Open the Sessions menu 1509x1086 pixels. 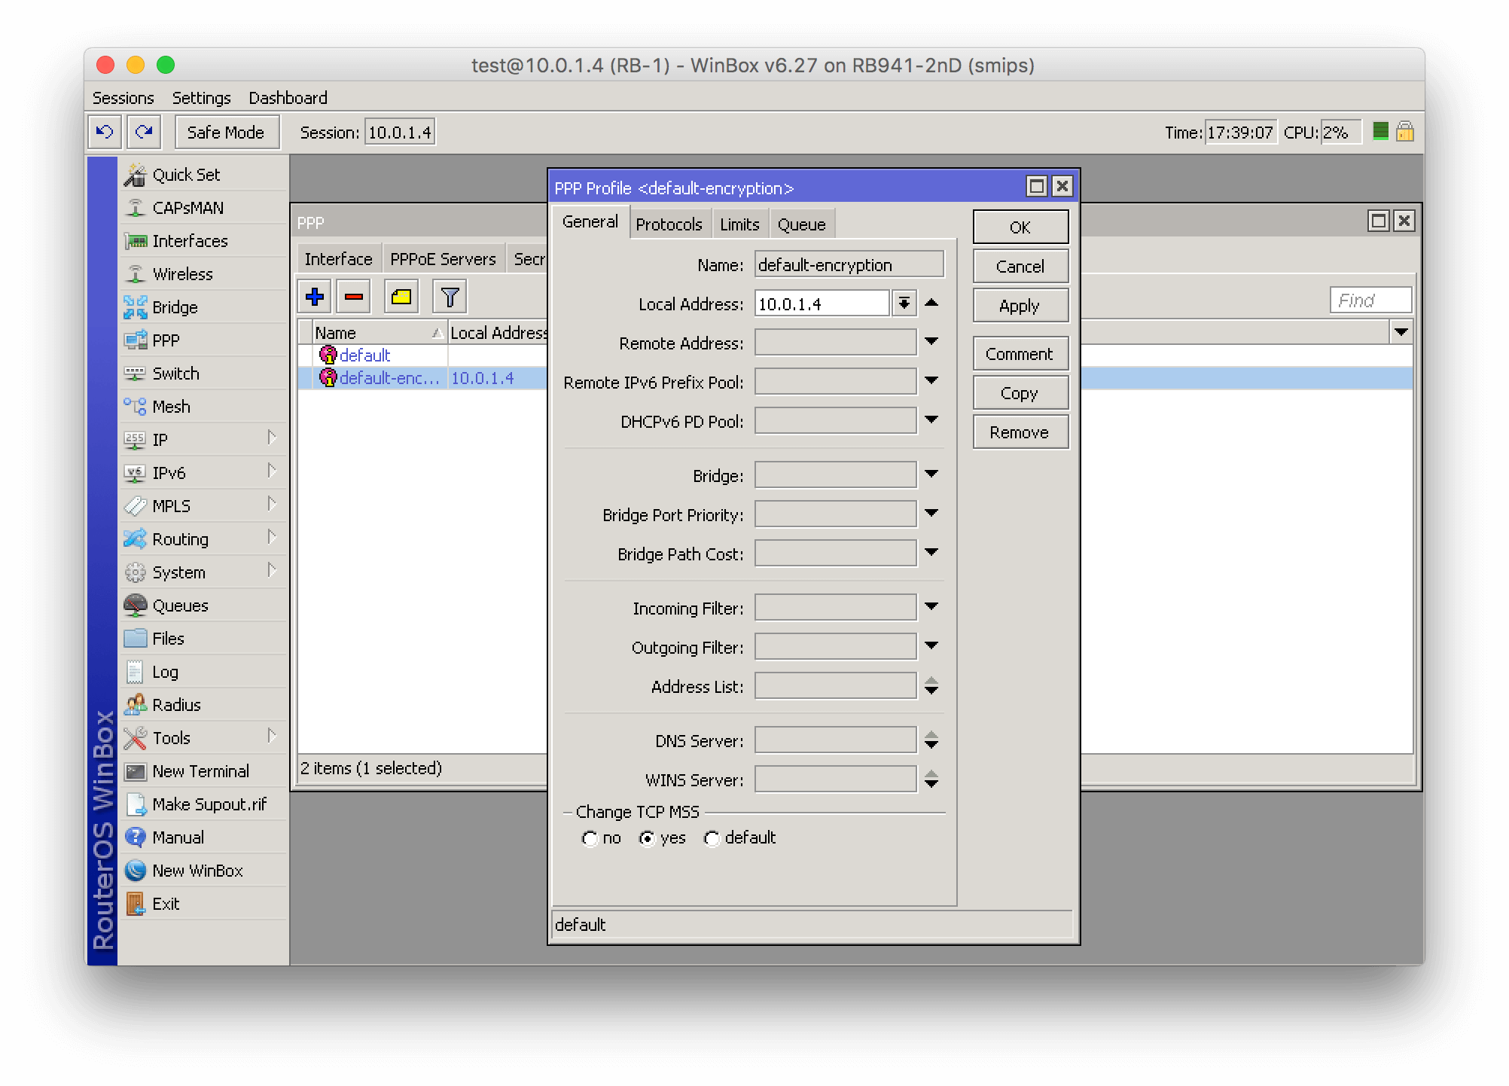[x=123, y=97]
